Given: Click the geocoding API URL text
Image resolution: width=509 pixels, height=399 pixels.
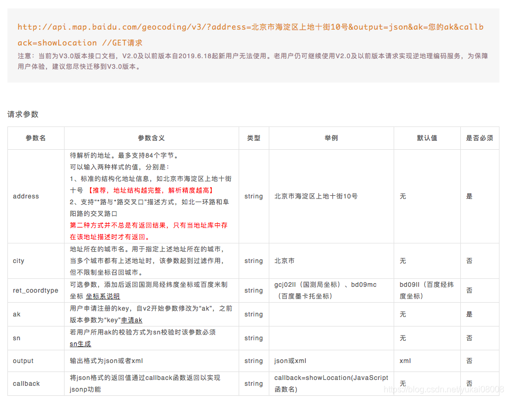Looking at the screenshot, I should [x=250, y=34].
